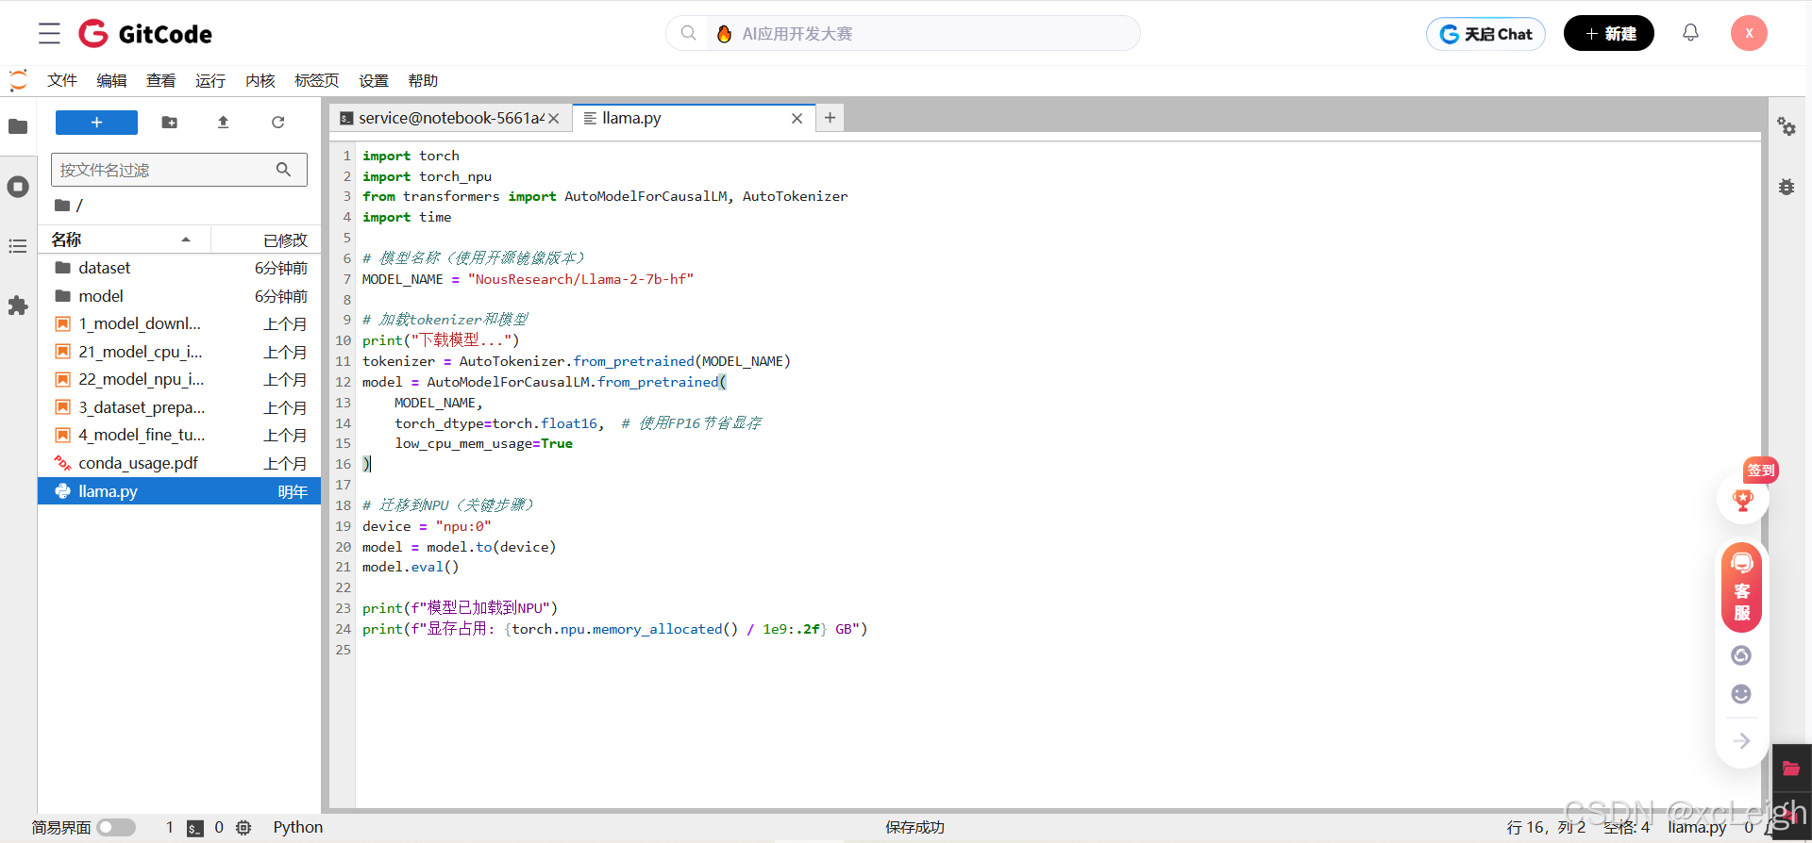This screenshot has height=843, width=1812.
Task: Open conda_usage.pdf
Action: [x=179, y=463]
